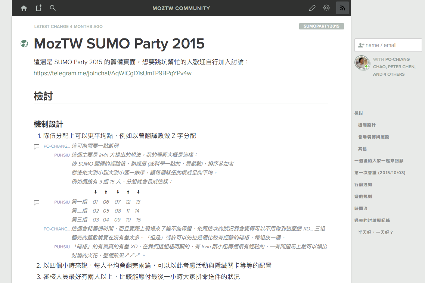The height and width of the screenshot is (283, 425).
Task: Open the 'With Po-Chiang Chao, Peter Chen' collaborators list
Action: [x=394, y=67]
